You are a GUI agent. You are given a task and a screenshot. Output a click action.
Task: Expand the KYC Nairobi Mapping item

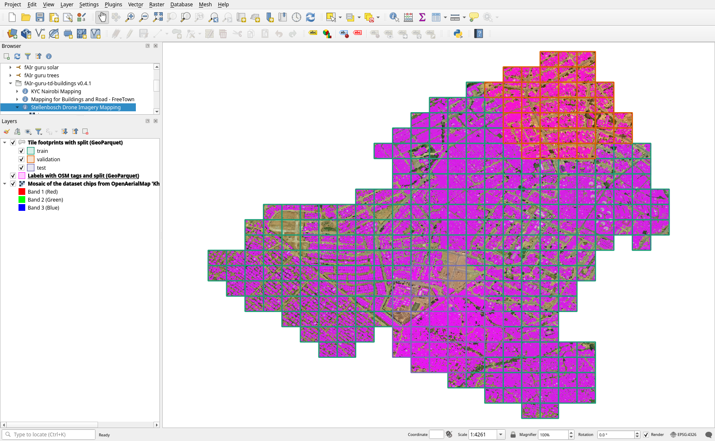coord(17,91)
